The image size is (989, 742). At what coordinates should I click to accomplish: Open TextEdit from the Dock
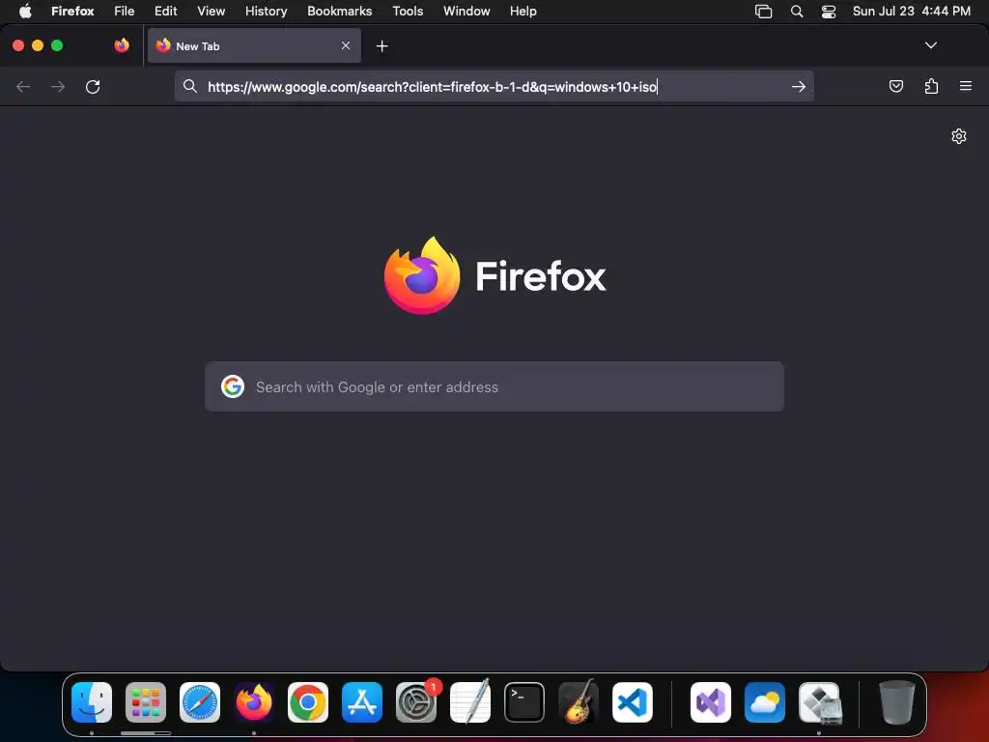click(470, 702)
